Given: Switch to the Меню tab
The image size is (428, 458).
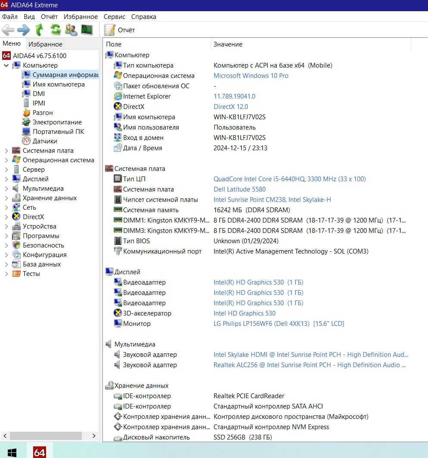Looking at the screenshot, I should (12, 43).
